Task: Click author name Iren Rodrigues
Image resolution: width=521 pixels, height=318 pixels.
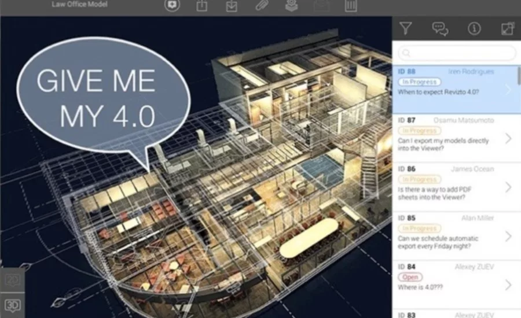Action: pos(471,71)
